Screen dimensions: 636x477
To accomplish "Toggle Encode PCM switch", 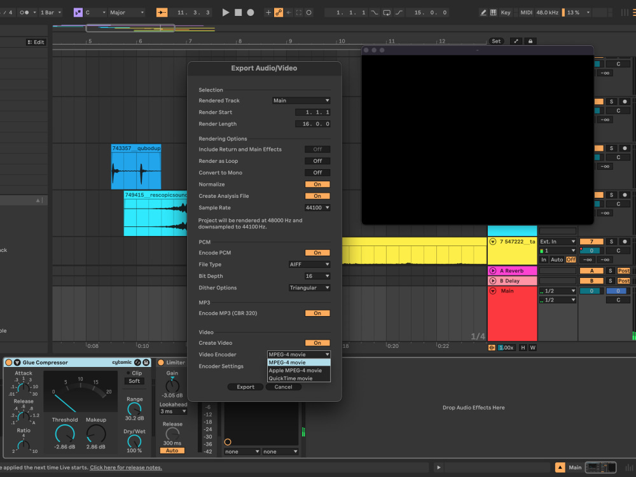I will coord(317,252).
